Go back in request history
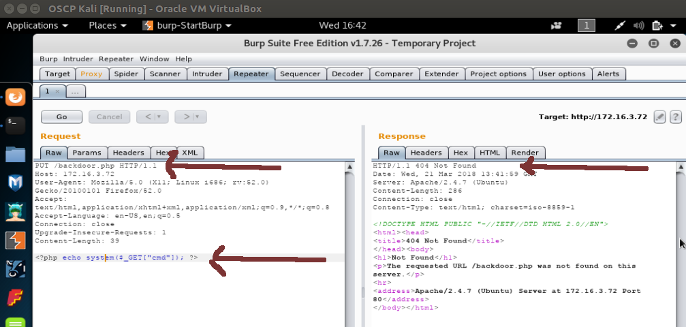 pyautogui.click(x=149, y=117)
